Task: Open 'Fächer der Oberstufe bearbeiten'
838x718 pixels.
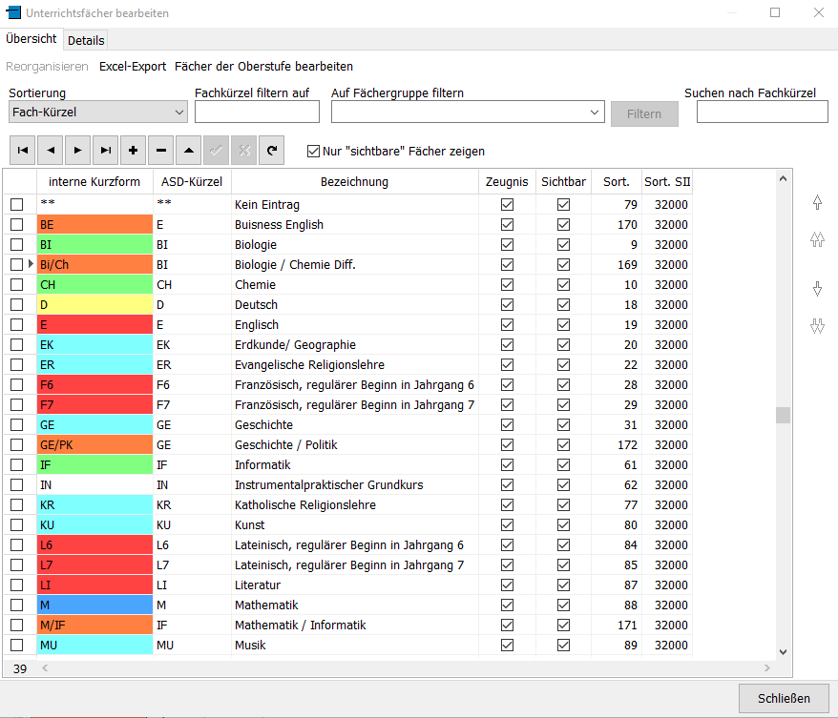Action: tap(264, 66)
